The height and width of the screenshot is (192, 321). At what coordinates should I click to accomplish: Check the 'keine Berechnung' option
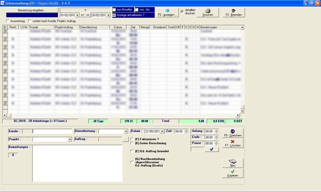(132, 143)
